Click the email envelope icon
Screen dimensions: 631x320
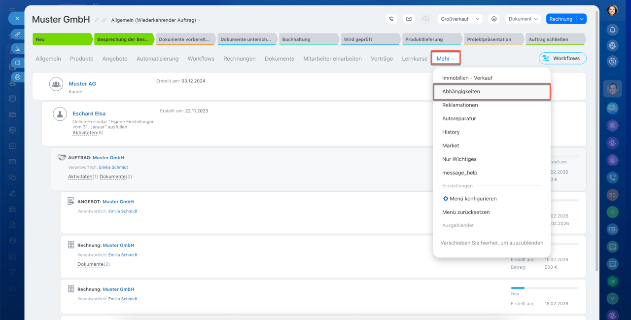pyautogui.click(x=408, y=19)
